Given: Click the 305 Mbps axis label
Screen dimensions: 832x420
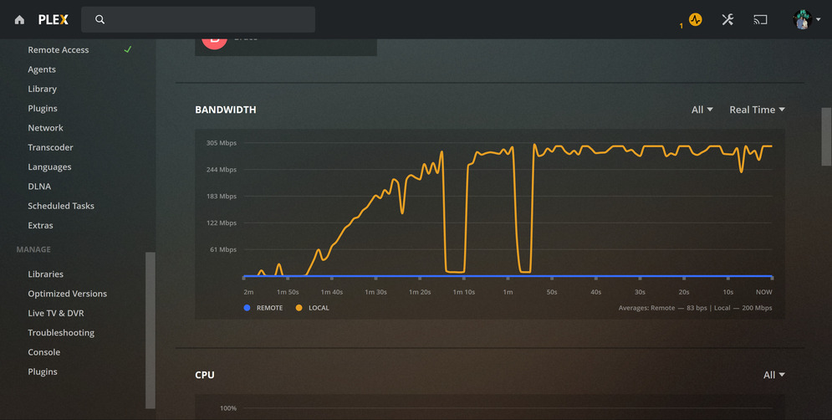Looking at the screenshot, I should 222,143.
